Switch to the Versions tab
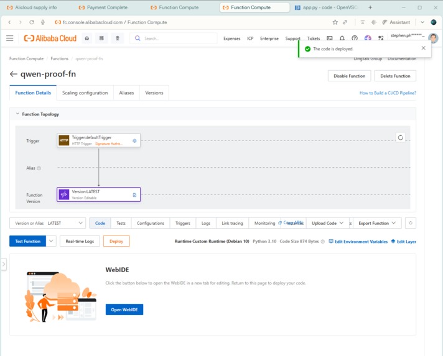Image resolution: width=443 pixels, height=356 pixels. coord(154,93)
